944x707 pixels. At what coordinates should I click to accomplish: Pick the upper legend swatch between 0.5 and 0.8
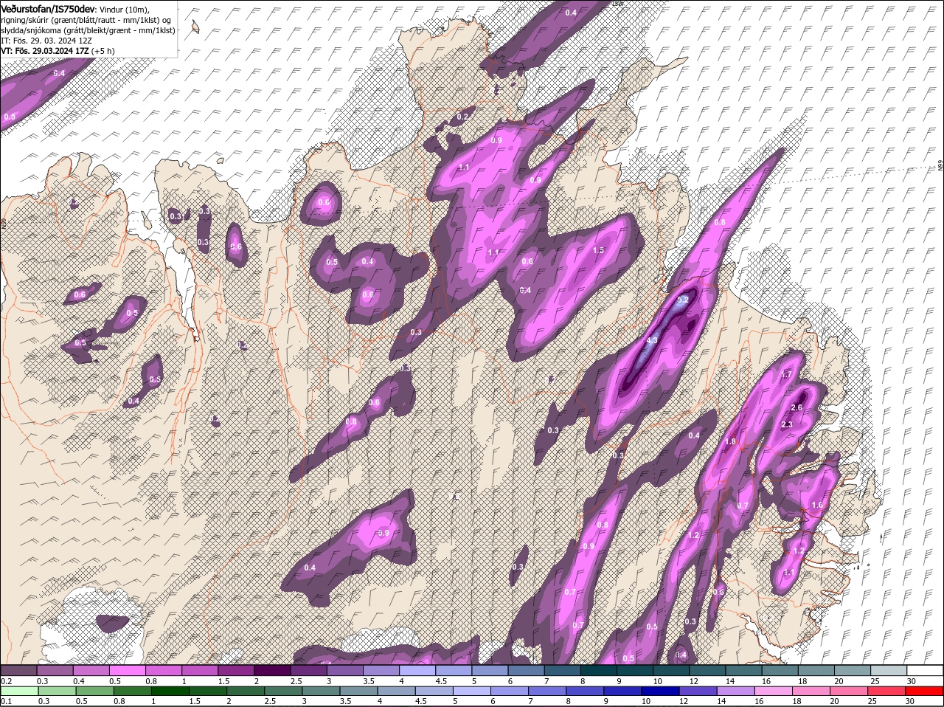click(x=127, y=670)
